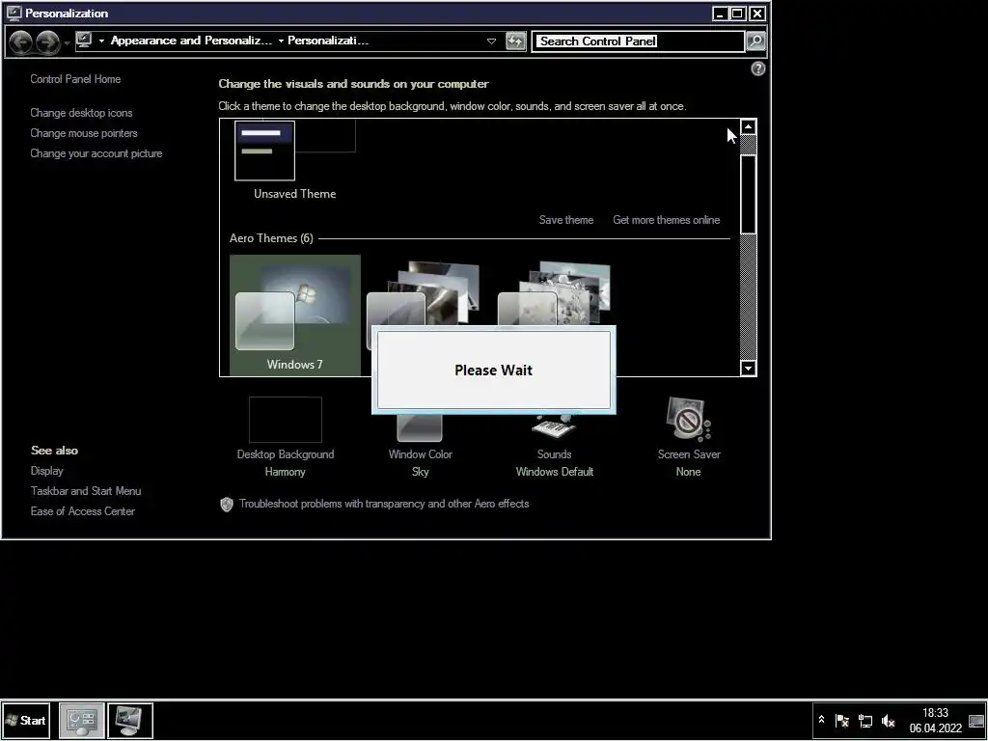Screen dimensions: 988x741
Task: Open Troubleshoot problems with transparency link
Action: point(384,504)
